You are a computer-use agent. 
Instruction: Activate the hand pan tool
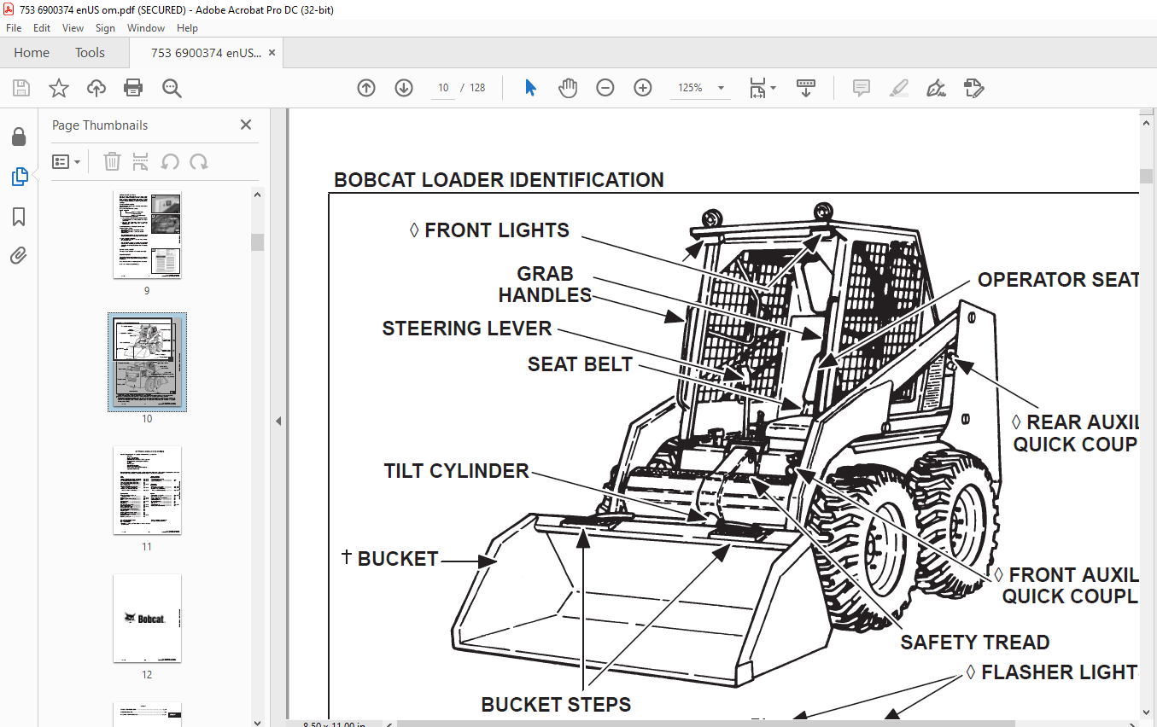pos(568,88)
